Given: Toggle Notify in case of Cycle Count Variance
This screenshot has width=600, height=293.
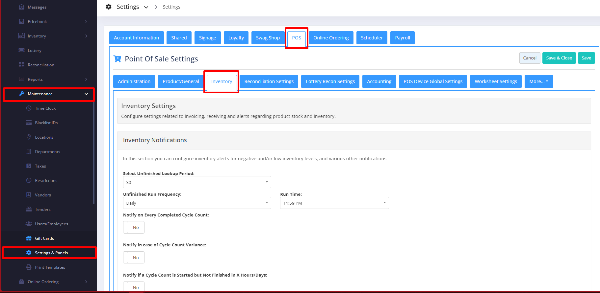Looking at the screenshot, I should coord(134,258).
